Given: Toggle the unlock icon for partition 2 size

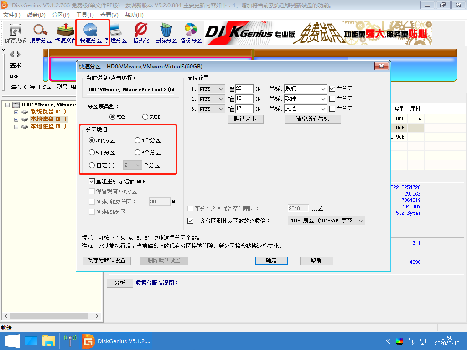Looking at the screenshot, I should point(231,98).
